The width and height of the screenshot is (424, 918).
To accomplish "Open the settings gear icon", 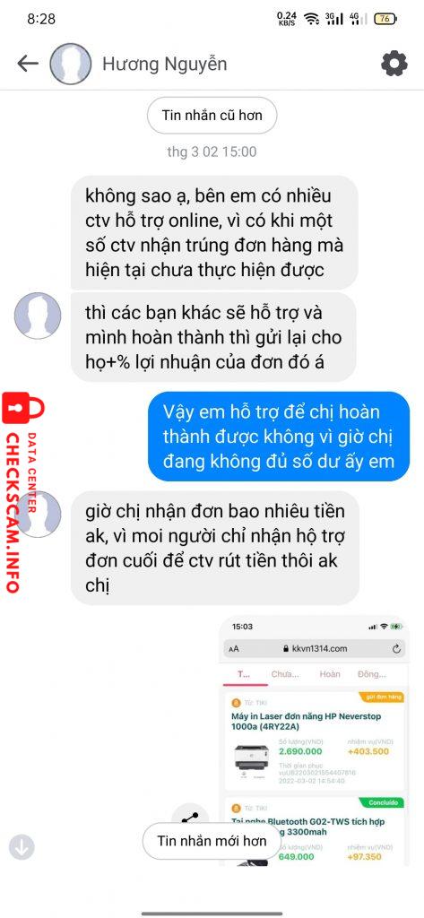I will (394, 64).
